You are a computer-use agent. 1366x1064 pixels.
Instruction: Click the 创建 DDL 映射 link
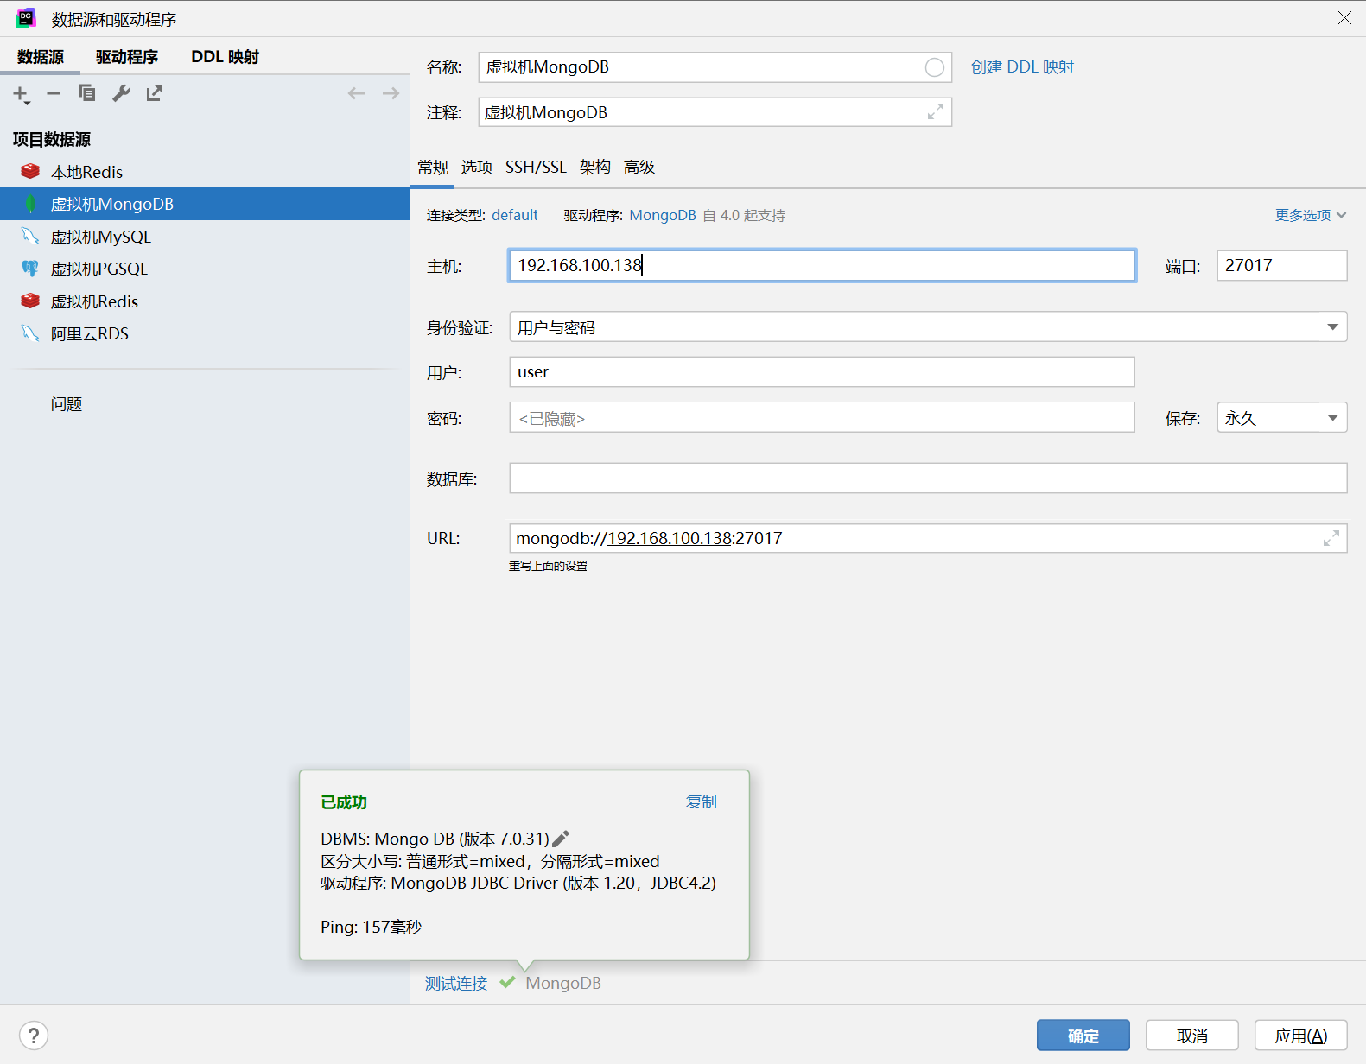[1022, 67]
